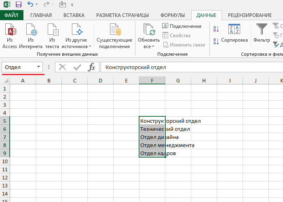Open Из других источников dropdown
Viewport: 283px width, 202px height.
pyautogui.click(x=76, y=36)
